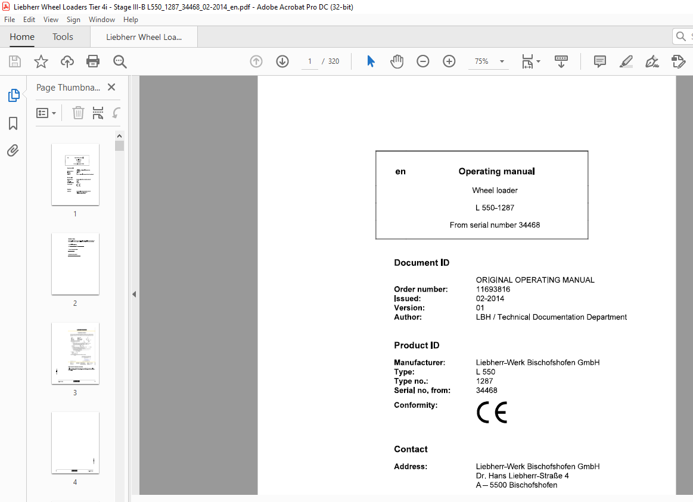This screenshot has height=502, width=693.
Task: Click the star Bookmark icon
Action: (41, 61)
